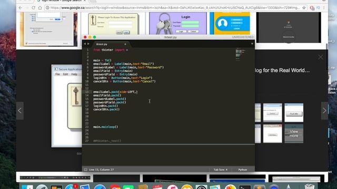Open the red extension icon in Chrome toolbar

pyautogui.click(x=312, y=8)
